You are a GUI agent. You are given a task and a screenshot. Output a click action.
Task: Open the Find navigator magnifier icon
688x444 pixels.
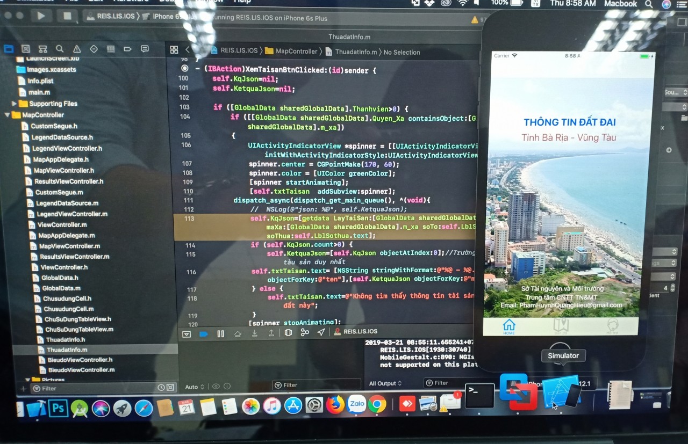coord(60,49)
